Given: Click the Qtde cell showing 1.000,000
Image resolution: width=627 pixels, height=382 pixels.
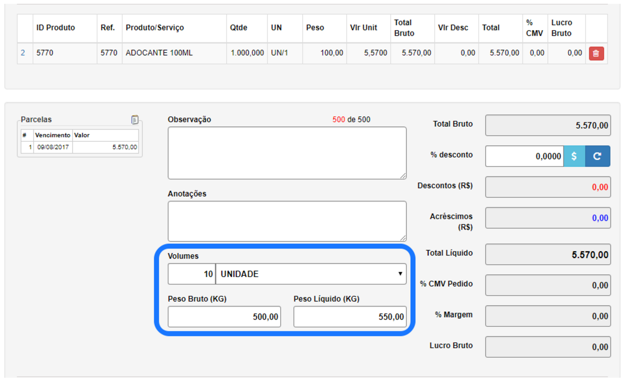Looking at the screenshot, I should (247, 53).
